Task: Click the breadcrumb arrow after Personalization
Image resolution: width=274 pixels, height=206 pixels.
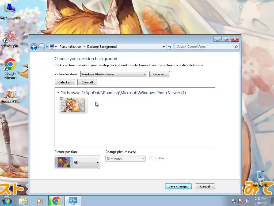Action: (84, 47)
